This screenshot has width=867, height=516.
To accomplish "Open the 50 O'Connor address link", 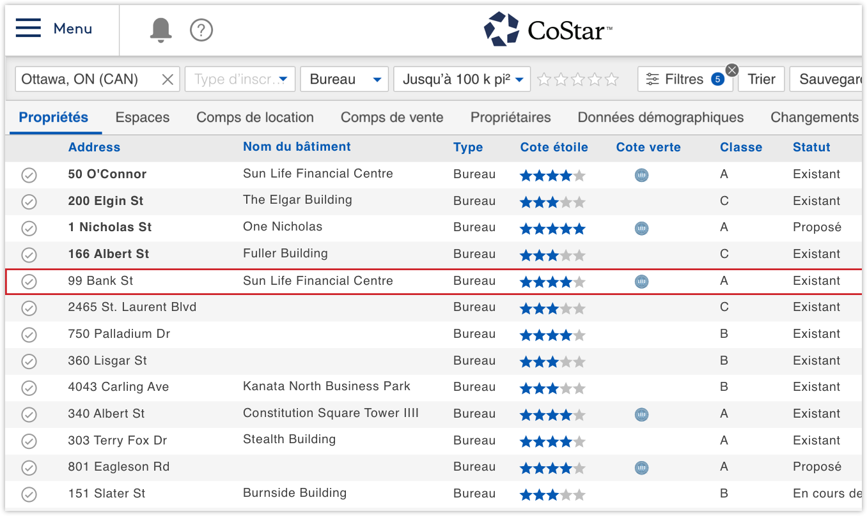I will (107, 174).
